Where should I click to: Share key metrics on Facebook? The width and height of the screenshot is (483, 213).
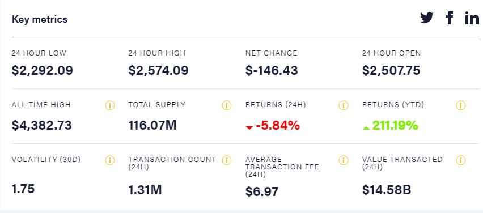450,18
